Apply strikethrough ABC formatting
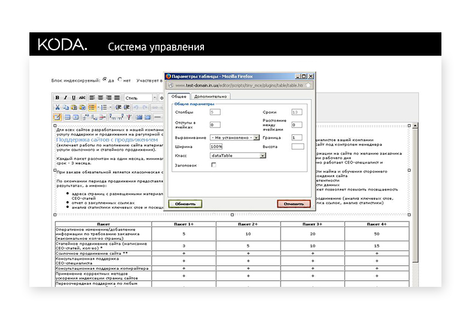Viewport: 469px width, 315px height. (x=82, y=98)
